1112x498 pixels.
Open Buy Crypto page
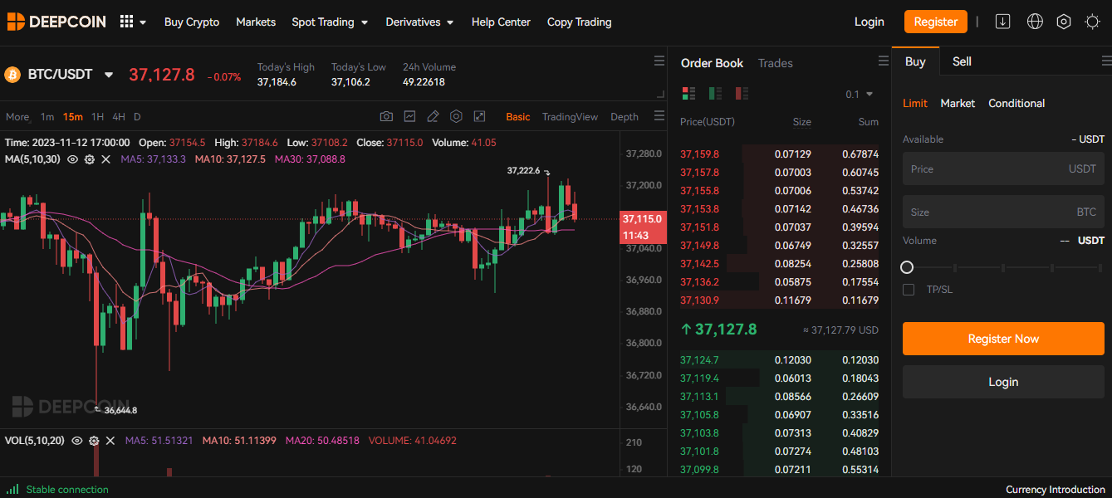(192, 22)
